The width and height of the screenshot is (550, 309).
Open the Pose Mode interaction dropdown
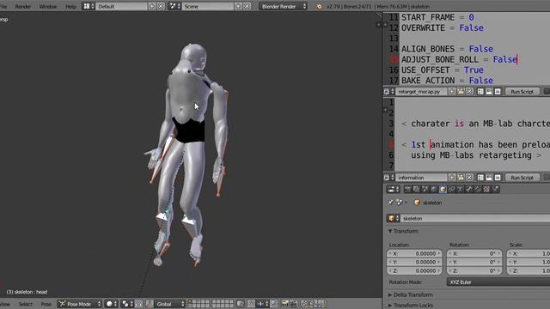click(80, 304)
